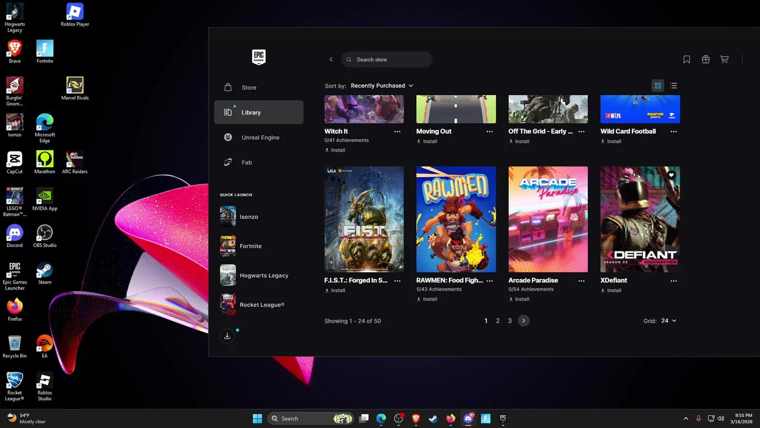760x428 pixels.
Task: Click the Arcade Paradise game cover
Action: [x=548, y=219]
